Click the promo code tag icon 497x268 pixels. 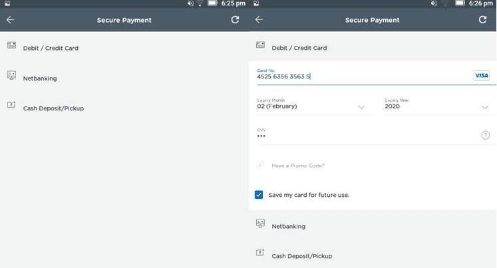tap(260, 165)
